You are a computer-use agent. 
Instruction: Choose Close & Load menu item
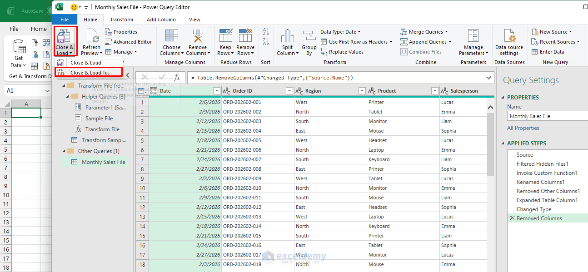pyautogui.click(x=89, y=63)
